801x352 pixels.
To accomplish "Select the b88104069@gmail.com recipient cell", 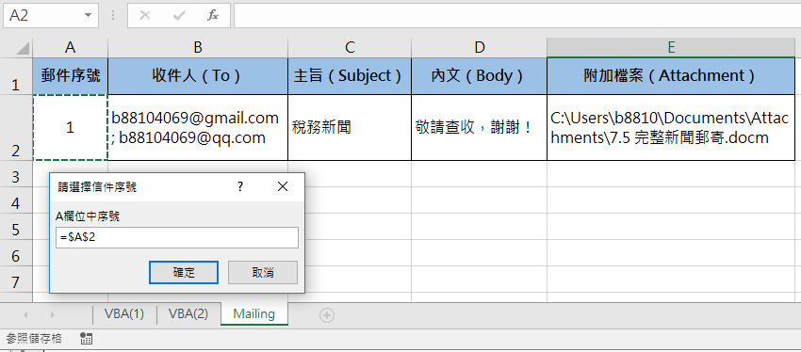I will point(198,128).
